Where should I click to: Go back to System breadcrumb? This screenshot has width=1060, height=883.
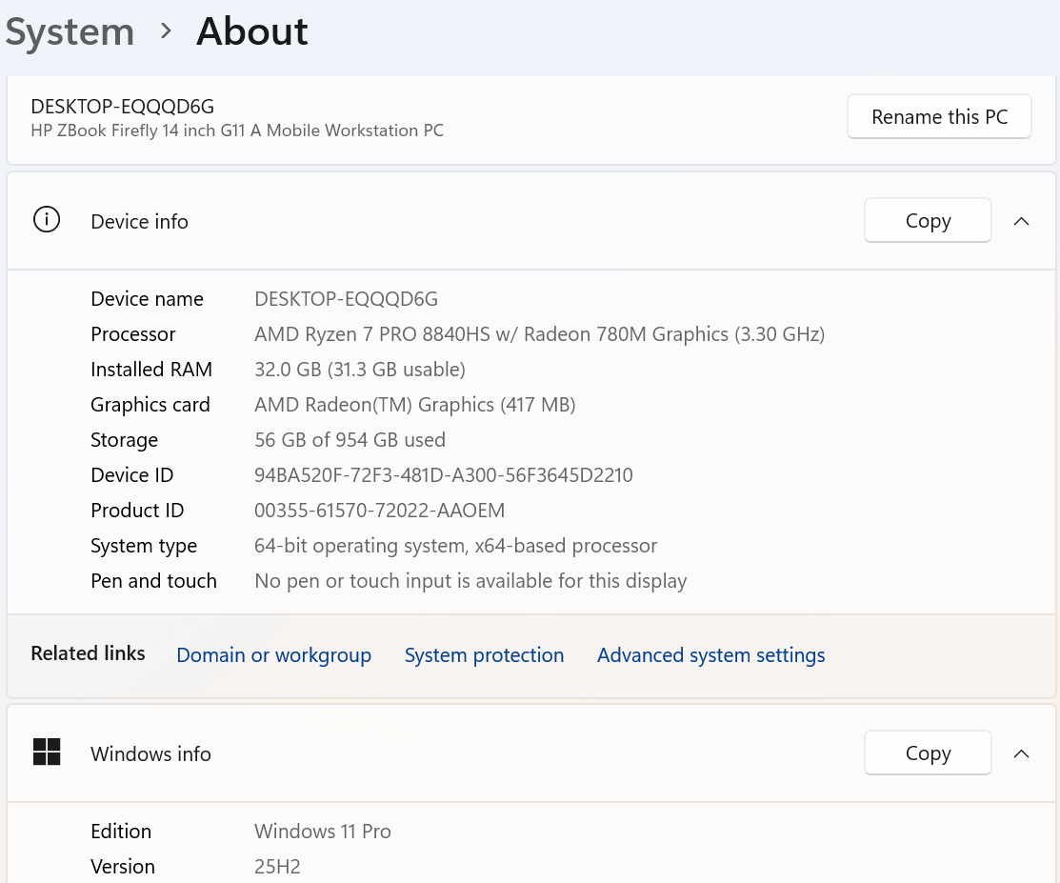point(70,32)
